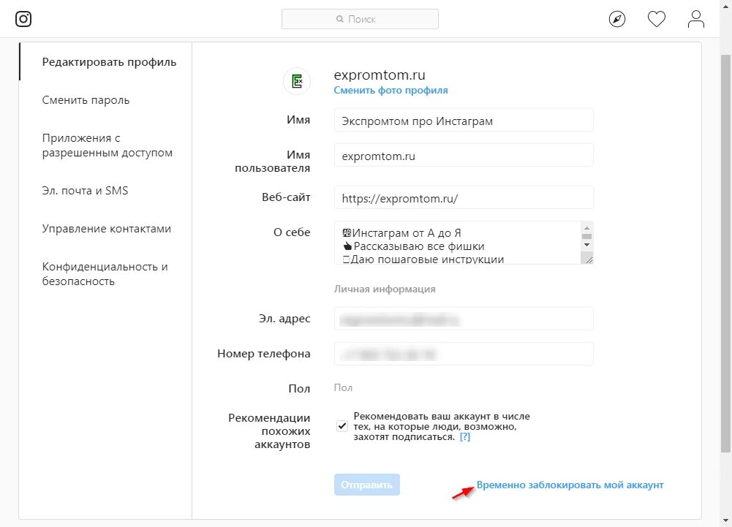Viewport: 732px width, 527px height.
Task: Click into the Эл. адрес field
Action: click(x=464, y=319)
